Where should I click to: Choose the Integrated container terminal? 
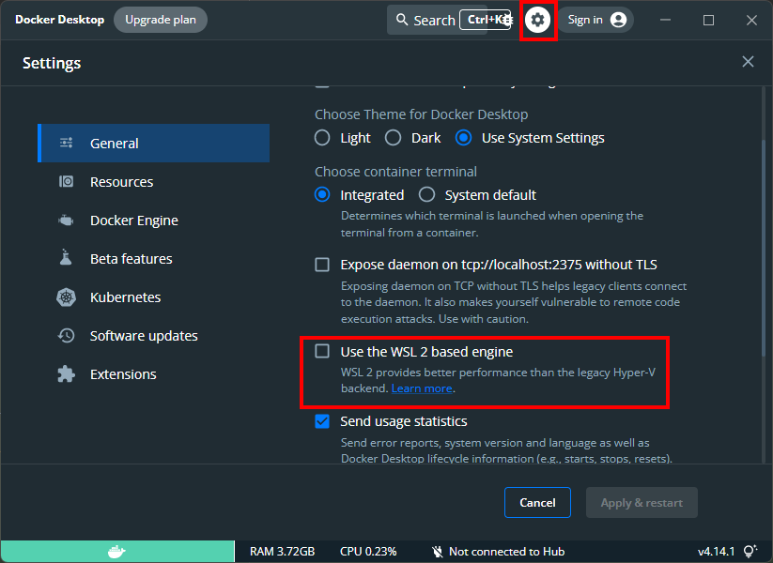[x=322, y=195]
